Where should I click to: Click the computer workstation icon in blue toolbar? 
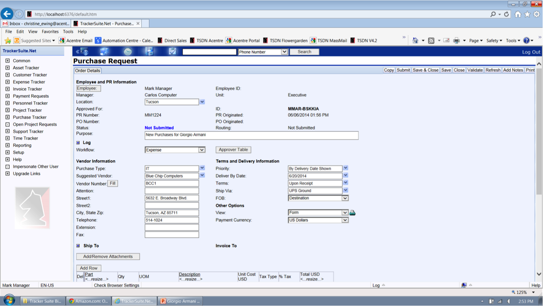pos(104,52)
